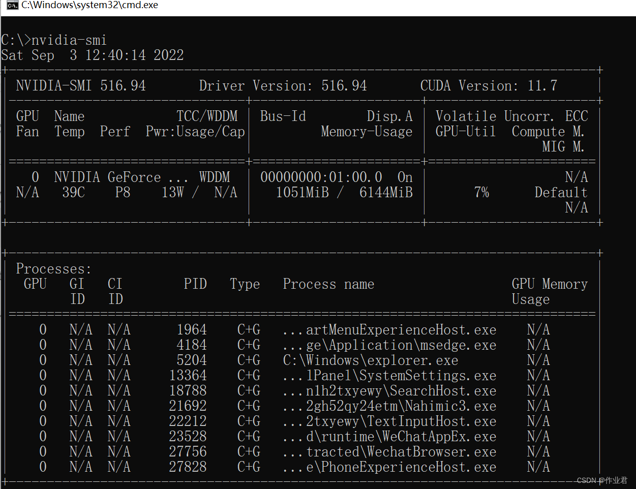Image resolution: width=636 pixels, height=489 pixels.
Task: Click the explorer.exe process entry
Action: [369, 360]
